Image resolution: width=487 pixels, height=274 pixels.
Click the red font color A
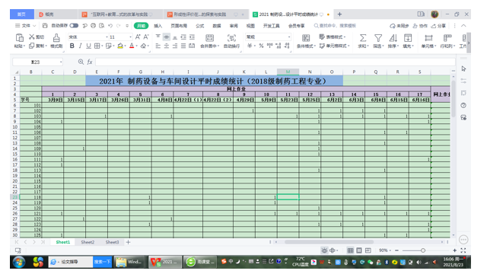(132, 46)
